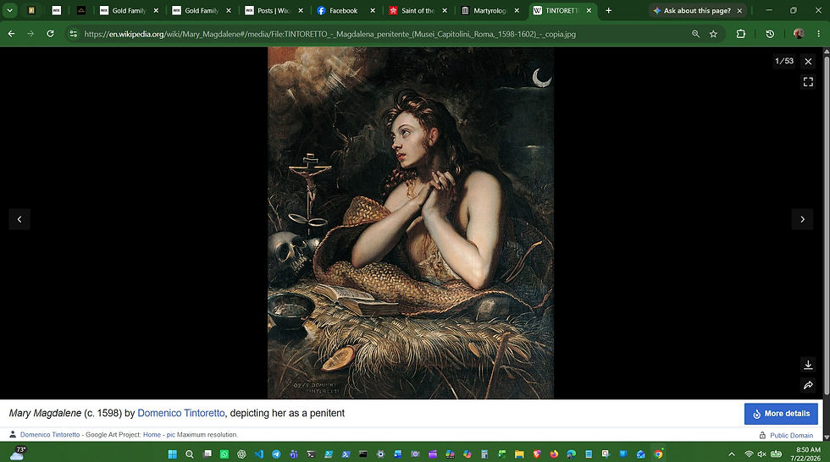Screen dimensions: 830x462
Task: Close the active TINTORETTO tab
Action: coord(589,10)
